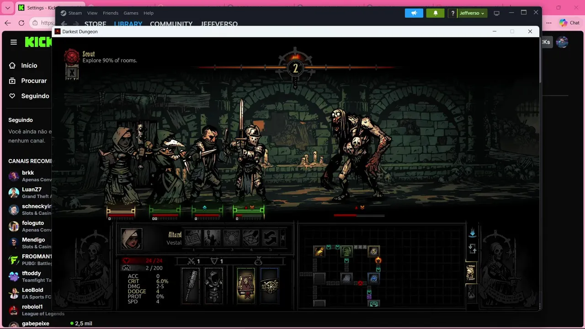This screenshot has height=329, width=585.
Task: Go to the Steam COMMUNITY tab
Action: (171, 24)
